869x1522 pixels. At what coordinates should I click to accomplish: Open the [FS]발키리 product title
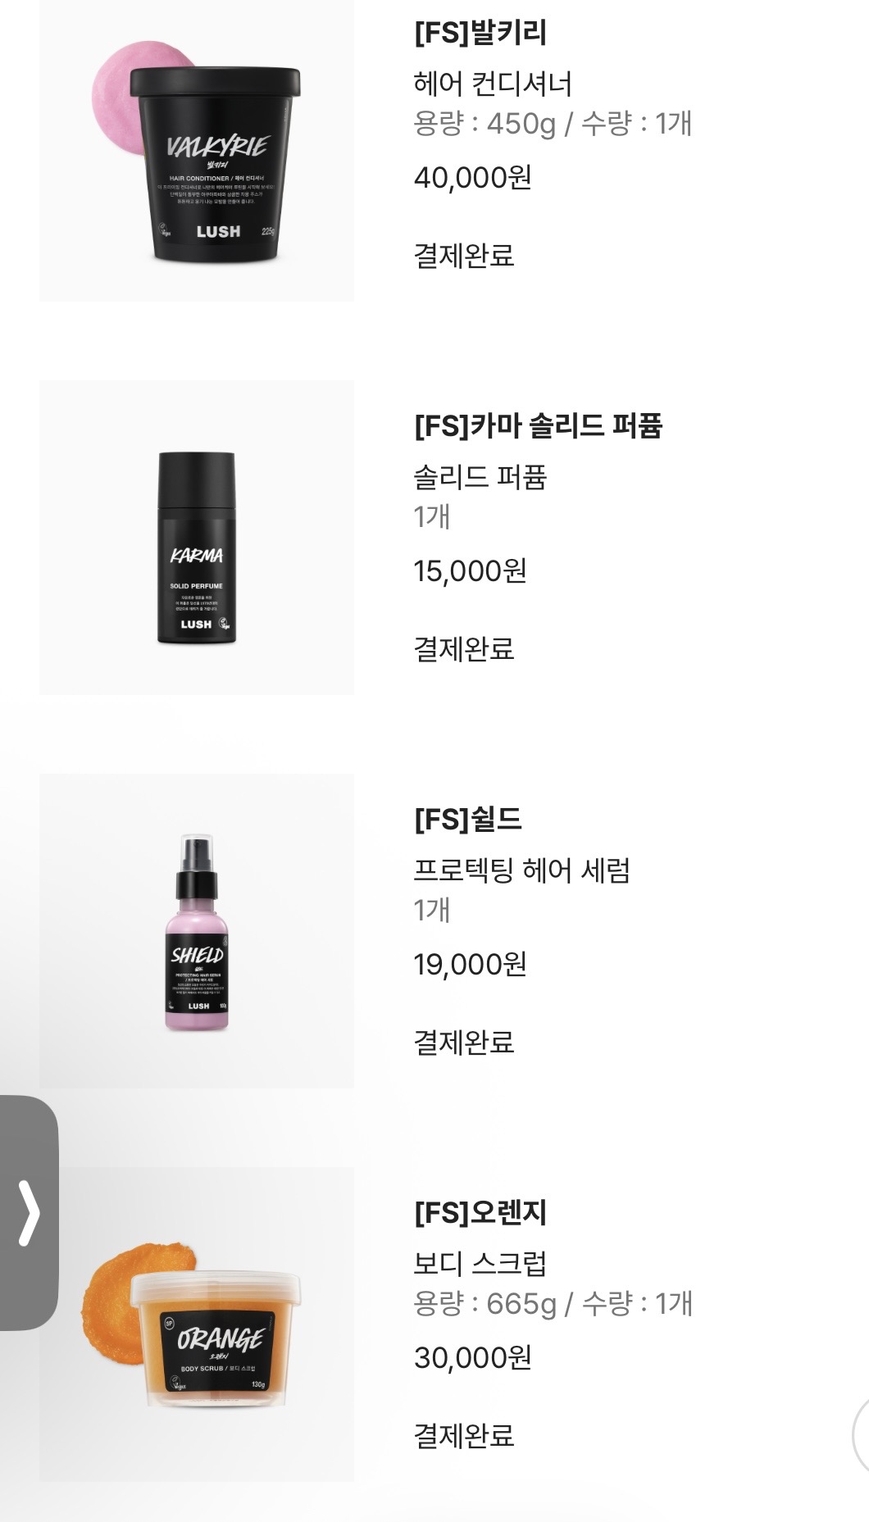click(480, 32)
